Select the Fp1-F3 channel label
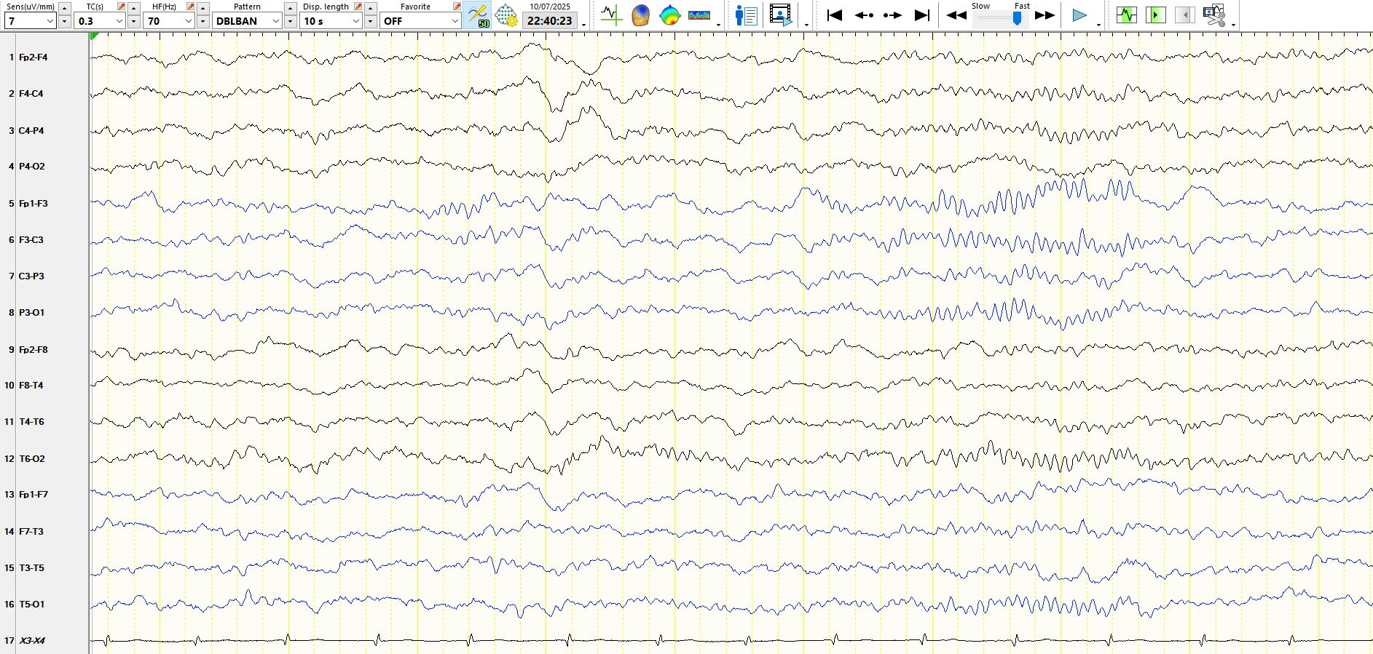The image size is (1373, 654). (x=34, y=203)
